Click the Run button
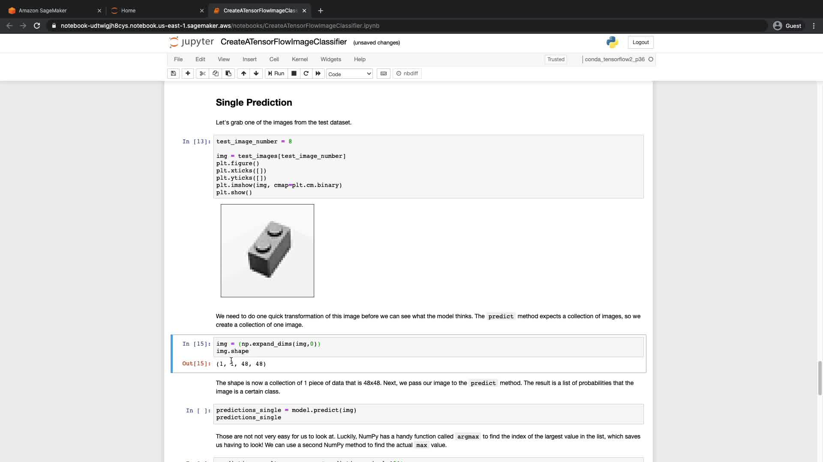The width and height of the screenshot is (823, 462). click(276, 74)
